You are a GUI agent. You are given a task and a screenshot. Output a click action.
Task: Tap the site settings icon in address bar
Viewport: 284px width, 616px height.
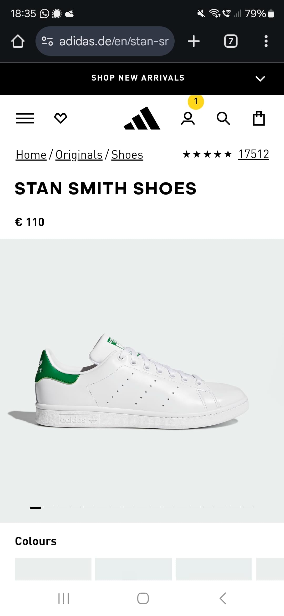(x=47, y=41)
